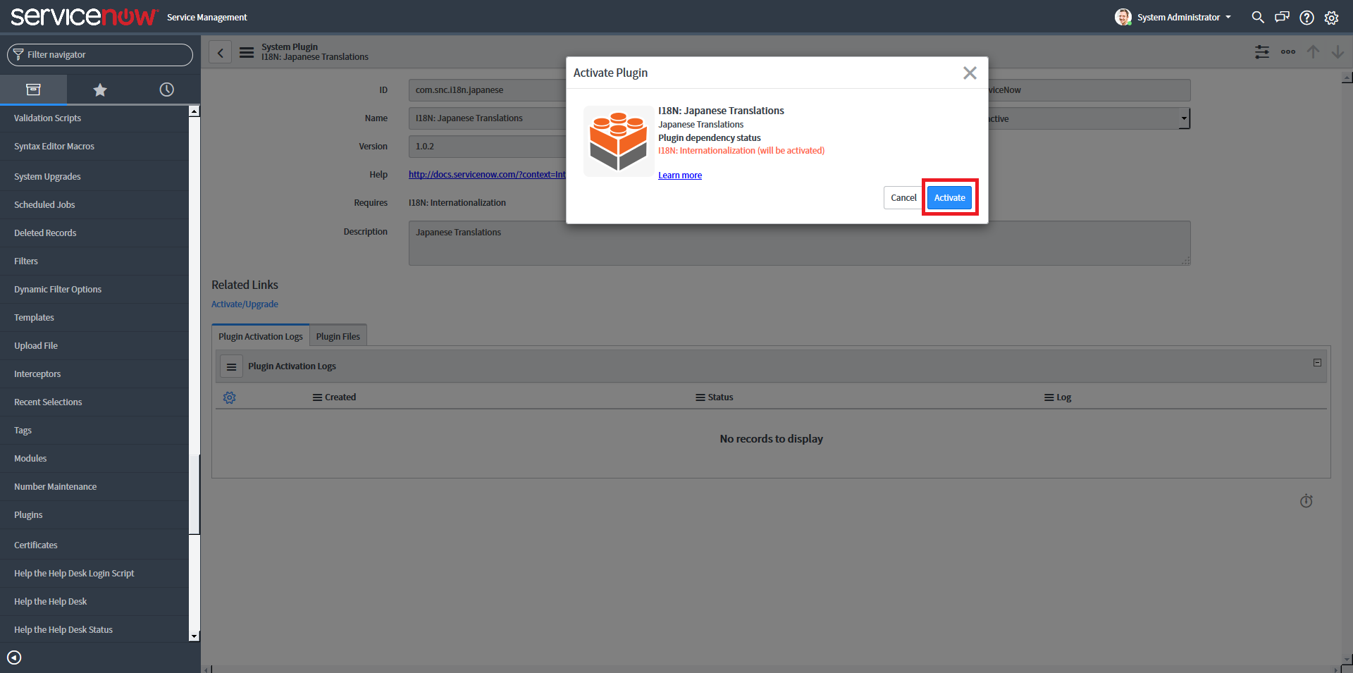Open the docs.servicenow.com help link

[487, 175]
